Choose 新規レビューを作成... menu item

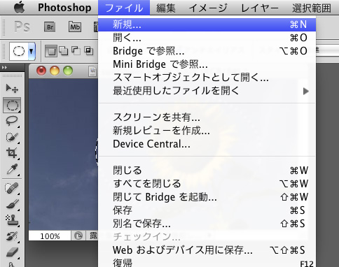tap(207, 131)
